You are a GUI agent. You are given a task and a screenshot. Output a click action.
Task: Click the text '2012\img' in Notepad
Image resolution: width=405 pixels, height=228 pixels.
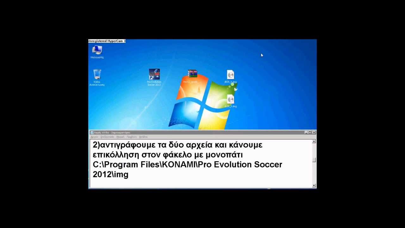pyautogui.click(x=110, y=174)
